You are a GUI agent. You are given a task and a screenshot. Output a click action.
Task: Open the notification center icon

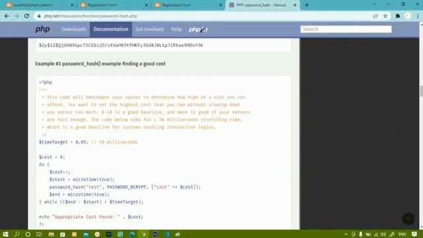coord(414,234)
